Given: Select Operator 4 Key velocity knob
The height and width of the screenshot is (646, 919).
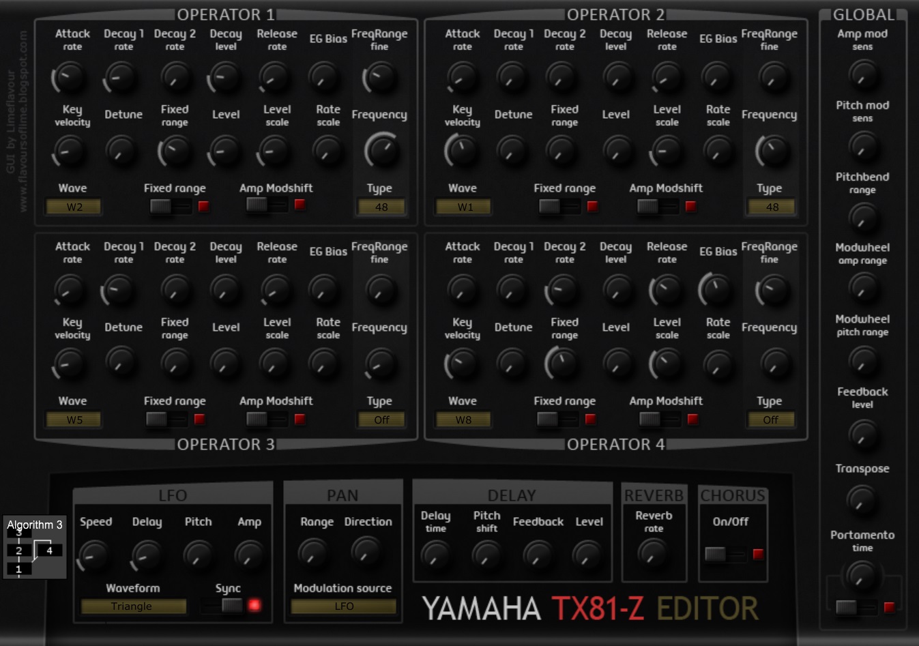Looking at the screenshot, I should (x=462, y=364).
